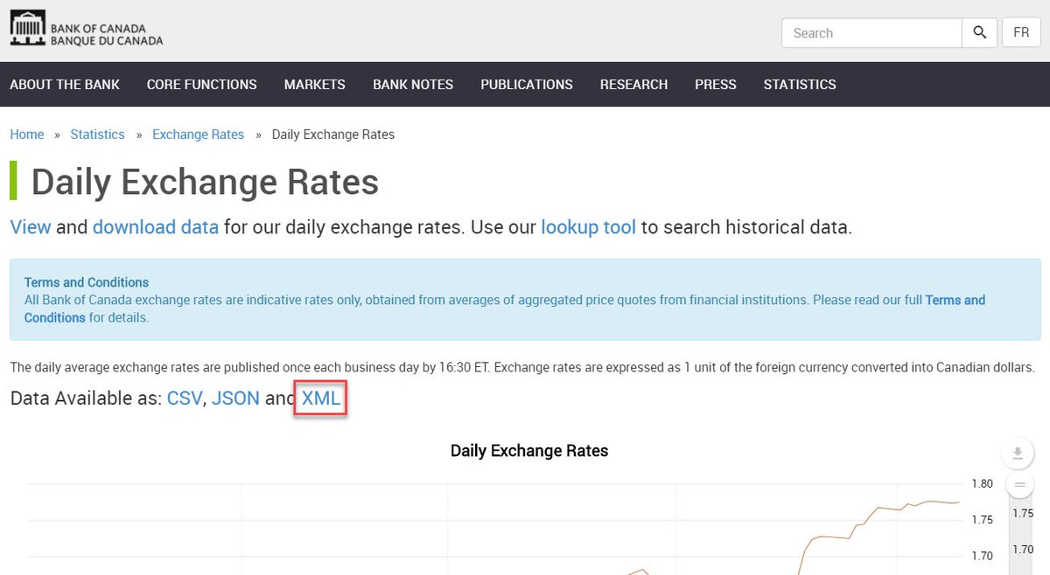Switch the site language with FR

1021,32
